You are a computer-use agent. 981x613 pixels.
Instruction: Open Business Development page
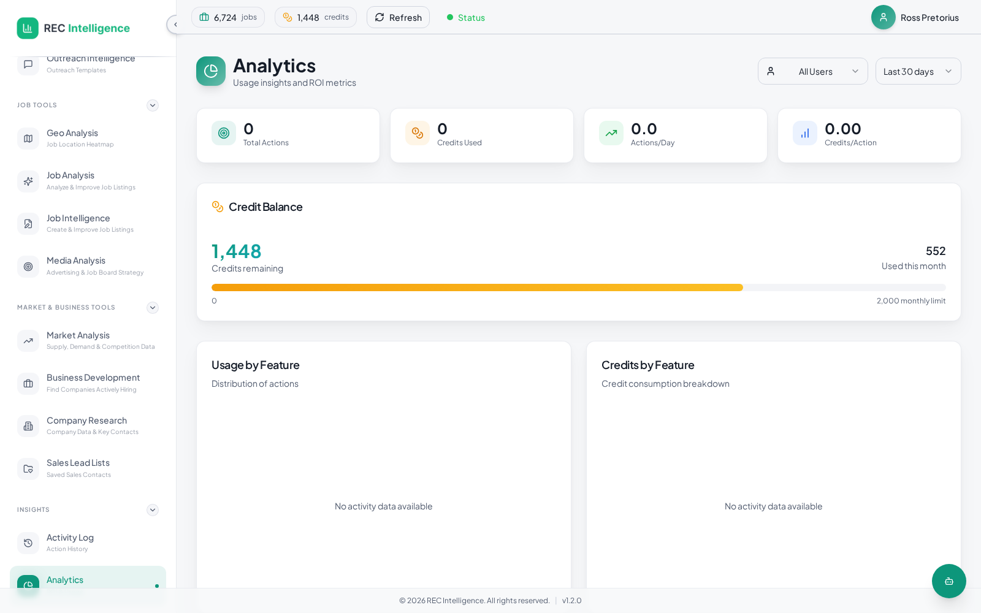(88, 384)
